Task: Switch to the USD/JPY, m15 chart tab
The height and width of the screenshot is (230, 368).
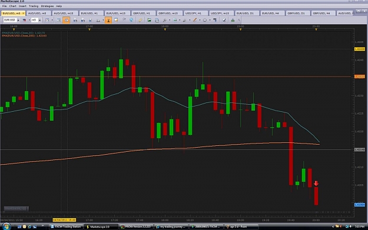Action: [x=221, y=14]
